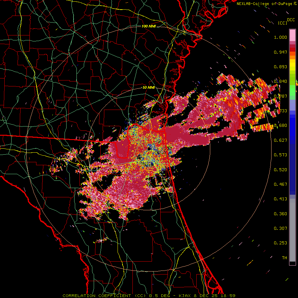
Task: Select the 0.627 legend value
Action: click(280, 140)
